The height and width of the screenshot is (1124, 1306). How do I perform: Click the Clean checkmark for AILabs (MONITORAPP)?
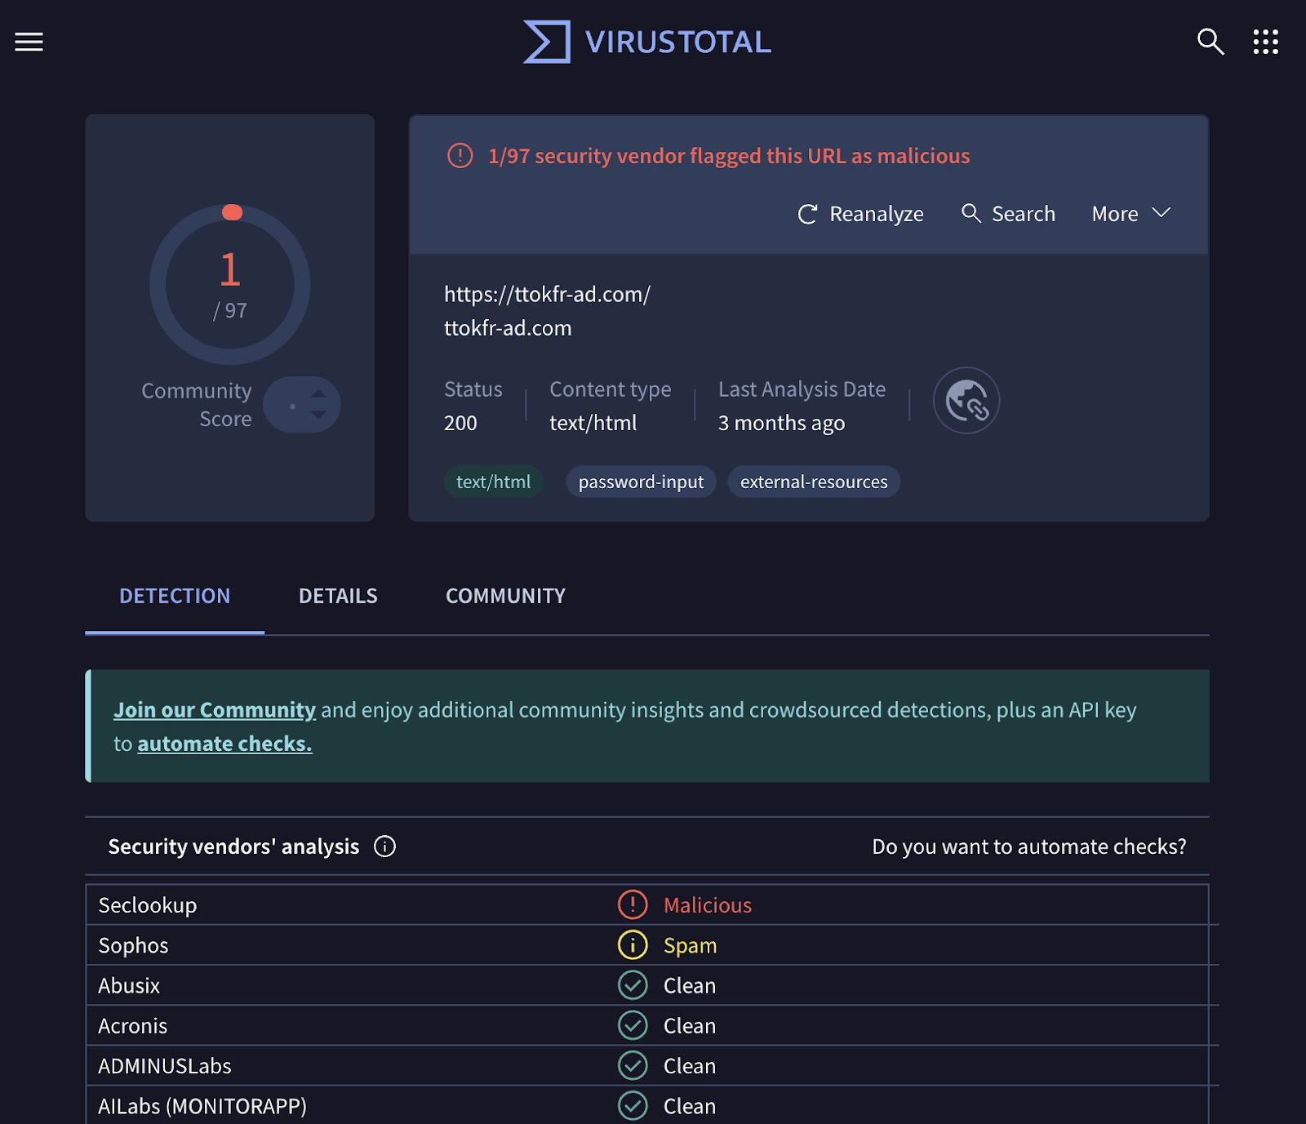click(x=633, y=1105)
